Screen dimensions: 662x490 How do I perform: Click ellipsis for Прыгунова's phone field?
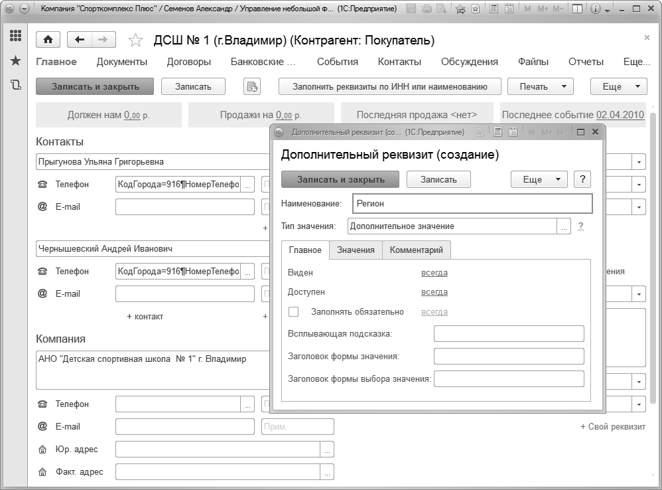248,185
